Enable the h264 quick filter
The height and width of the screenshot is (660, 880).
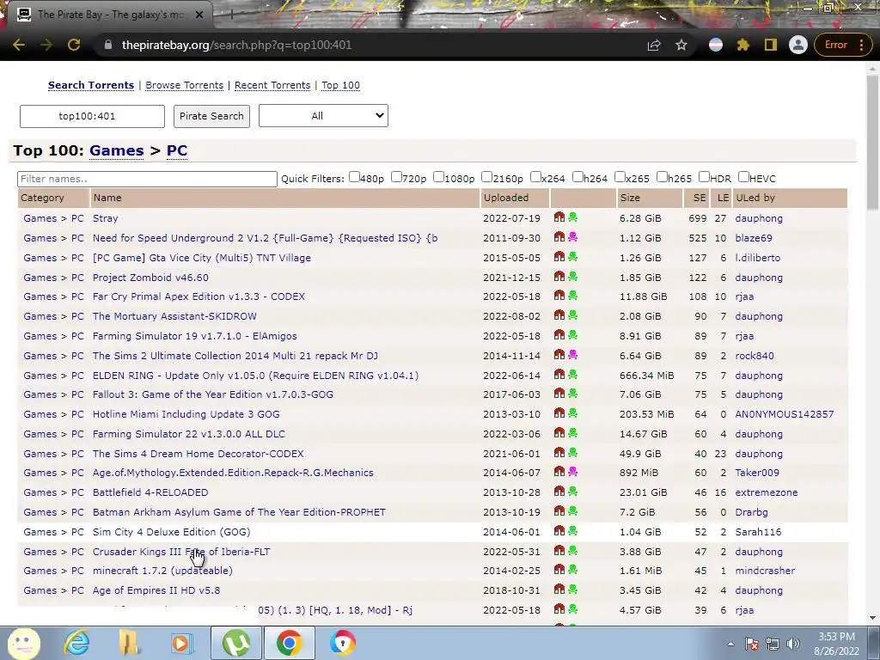[x=577, y=177]
